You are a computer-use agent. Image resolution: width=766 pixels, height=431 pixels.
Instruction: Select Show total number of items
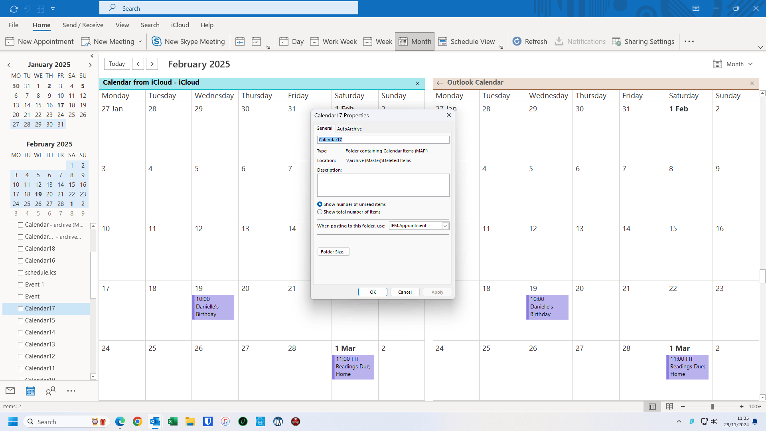[320, 212]
